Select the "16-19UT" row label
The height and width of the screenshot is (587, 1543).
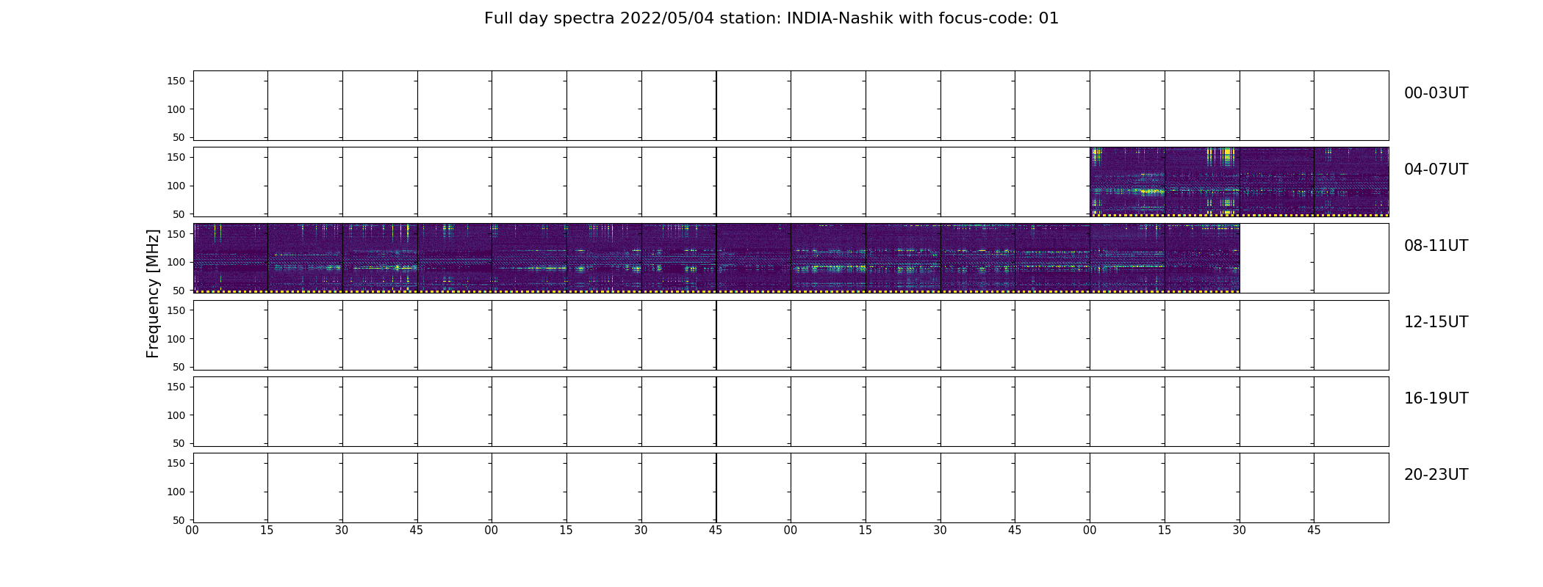[1436, 398]
